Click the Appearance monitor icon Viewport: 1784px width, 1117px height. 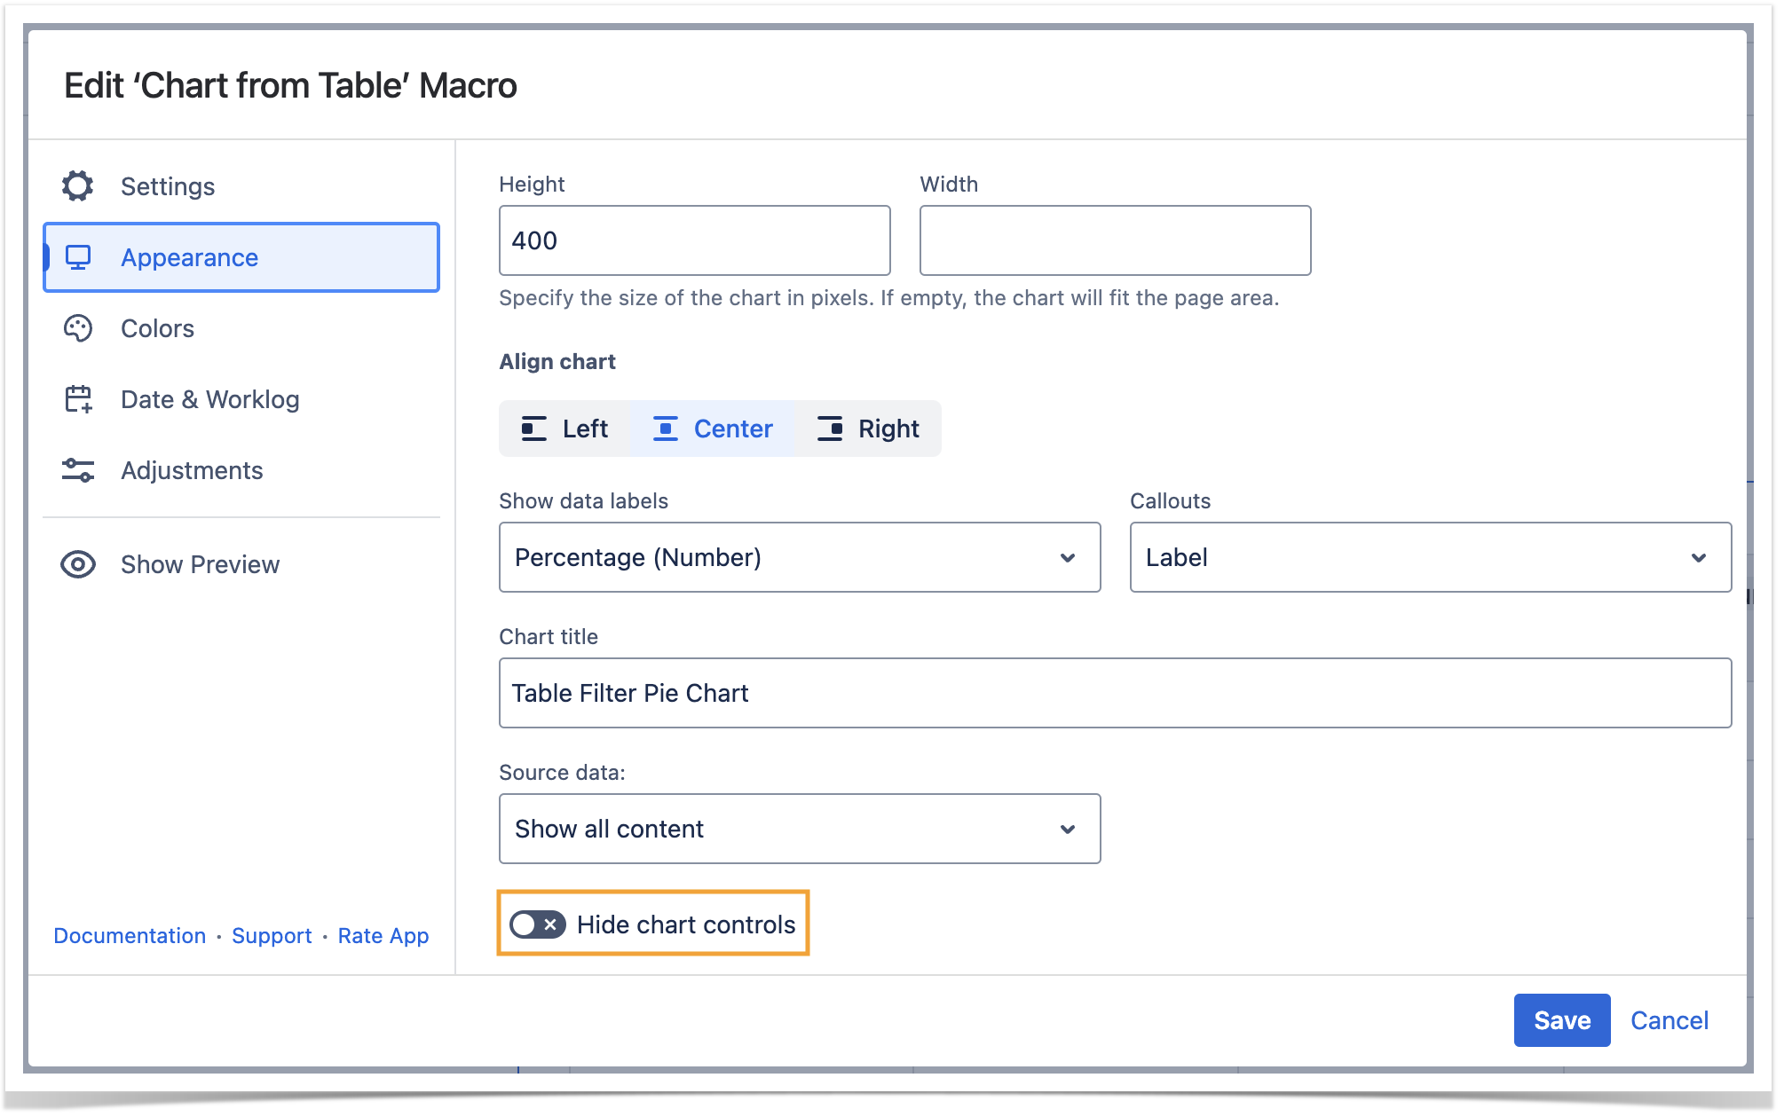pos(78,257)
